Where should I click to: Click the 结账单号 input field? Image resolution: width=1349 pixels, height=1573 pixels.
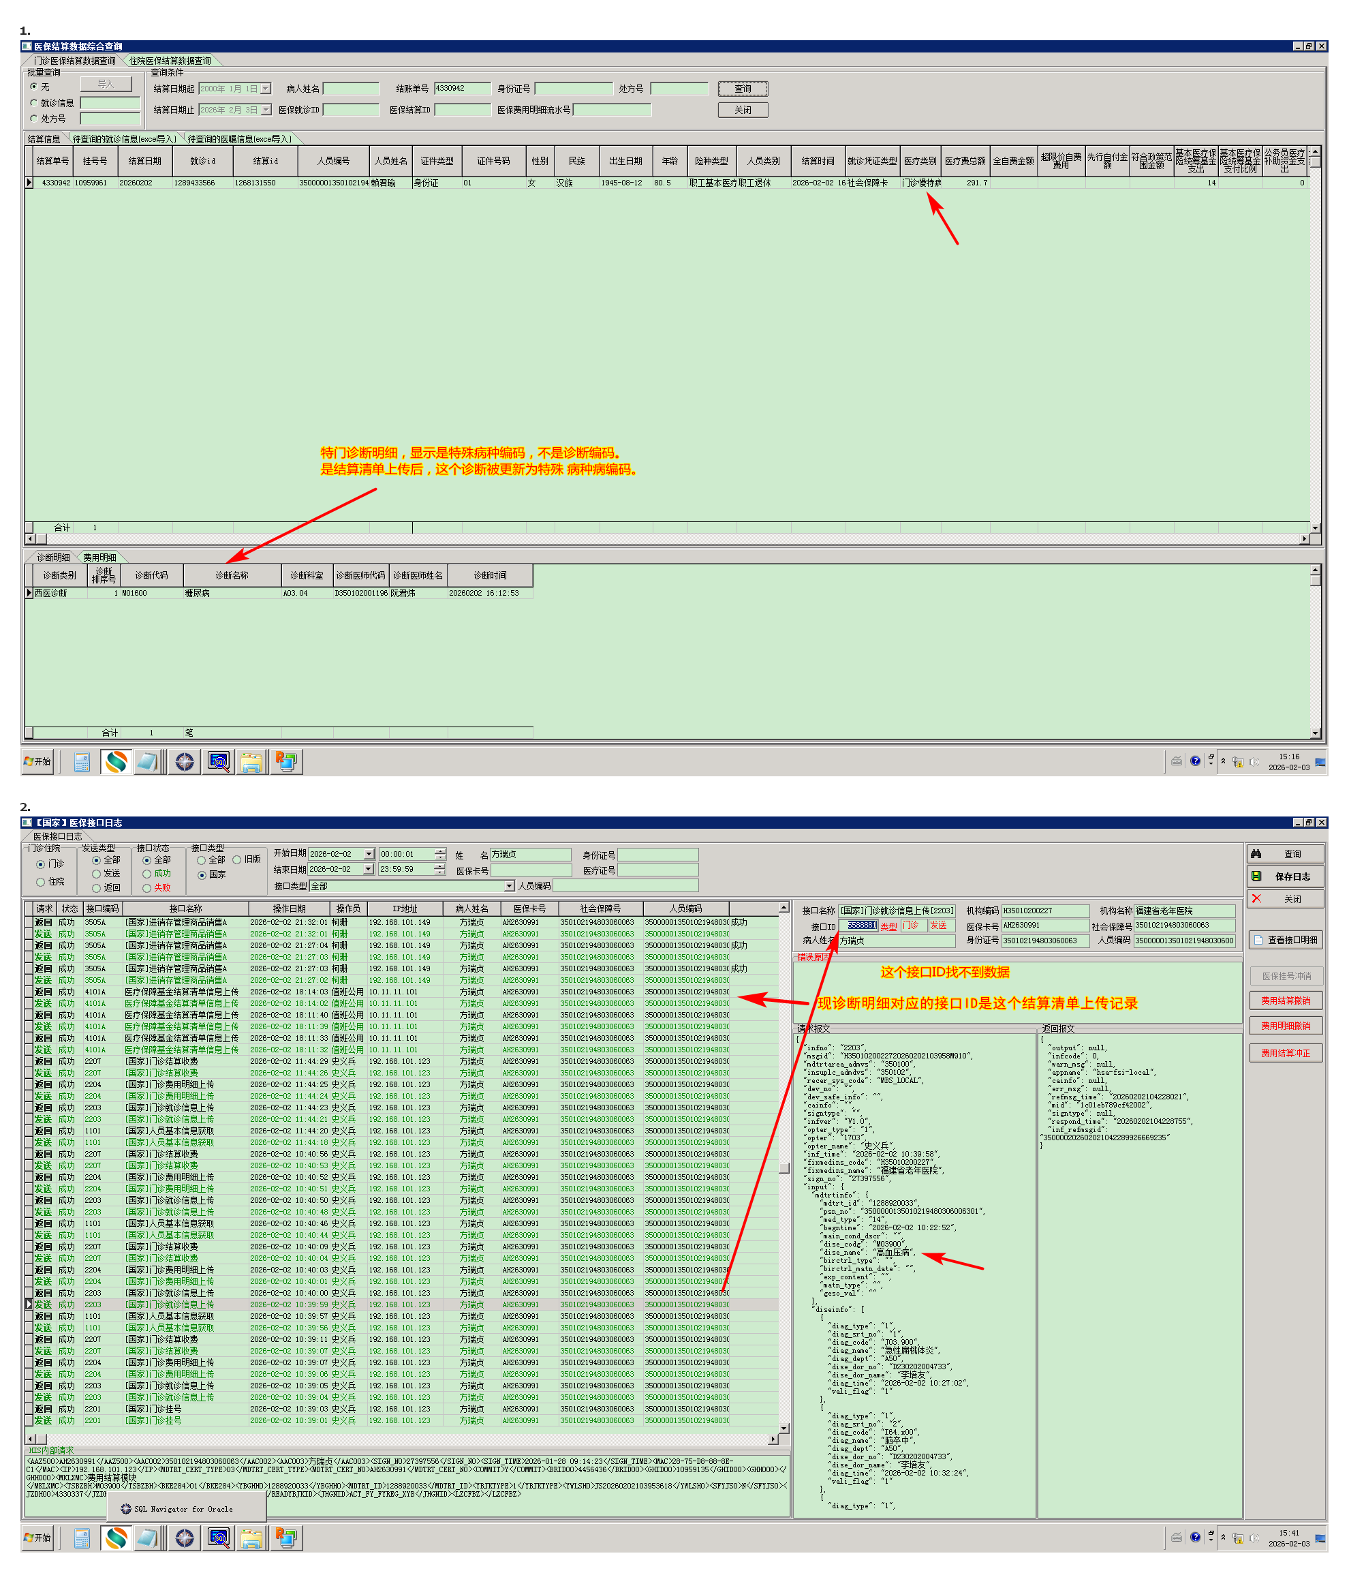pyautogui.click(x=462, y=89)
